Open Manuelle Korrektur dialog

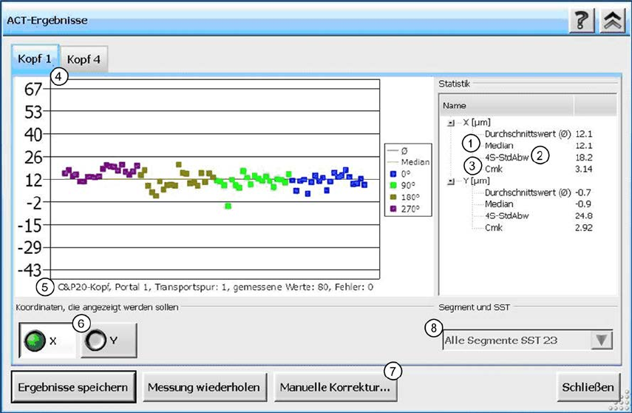(x=336, y=387)
